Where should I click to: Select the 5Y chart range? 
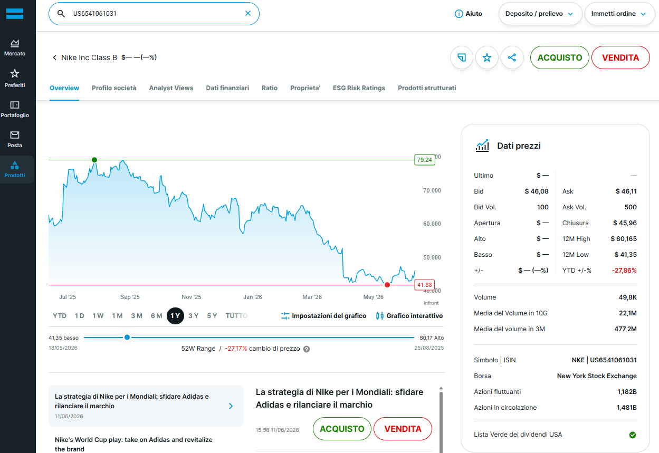click(x=212, y=316)
